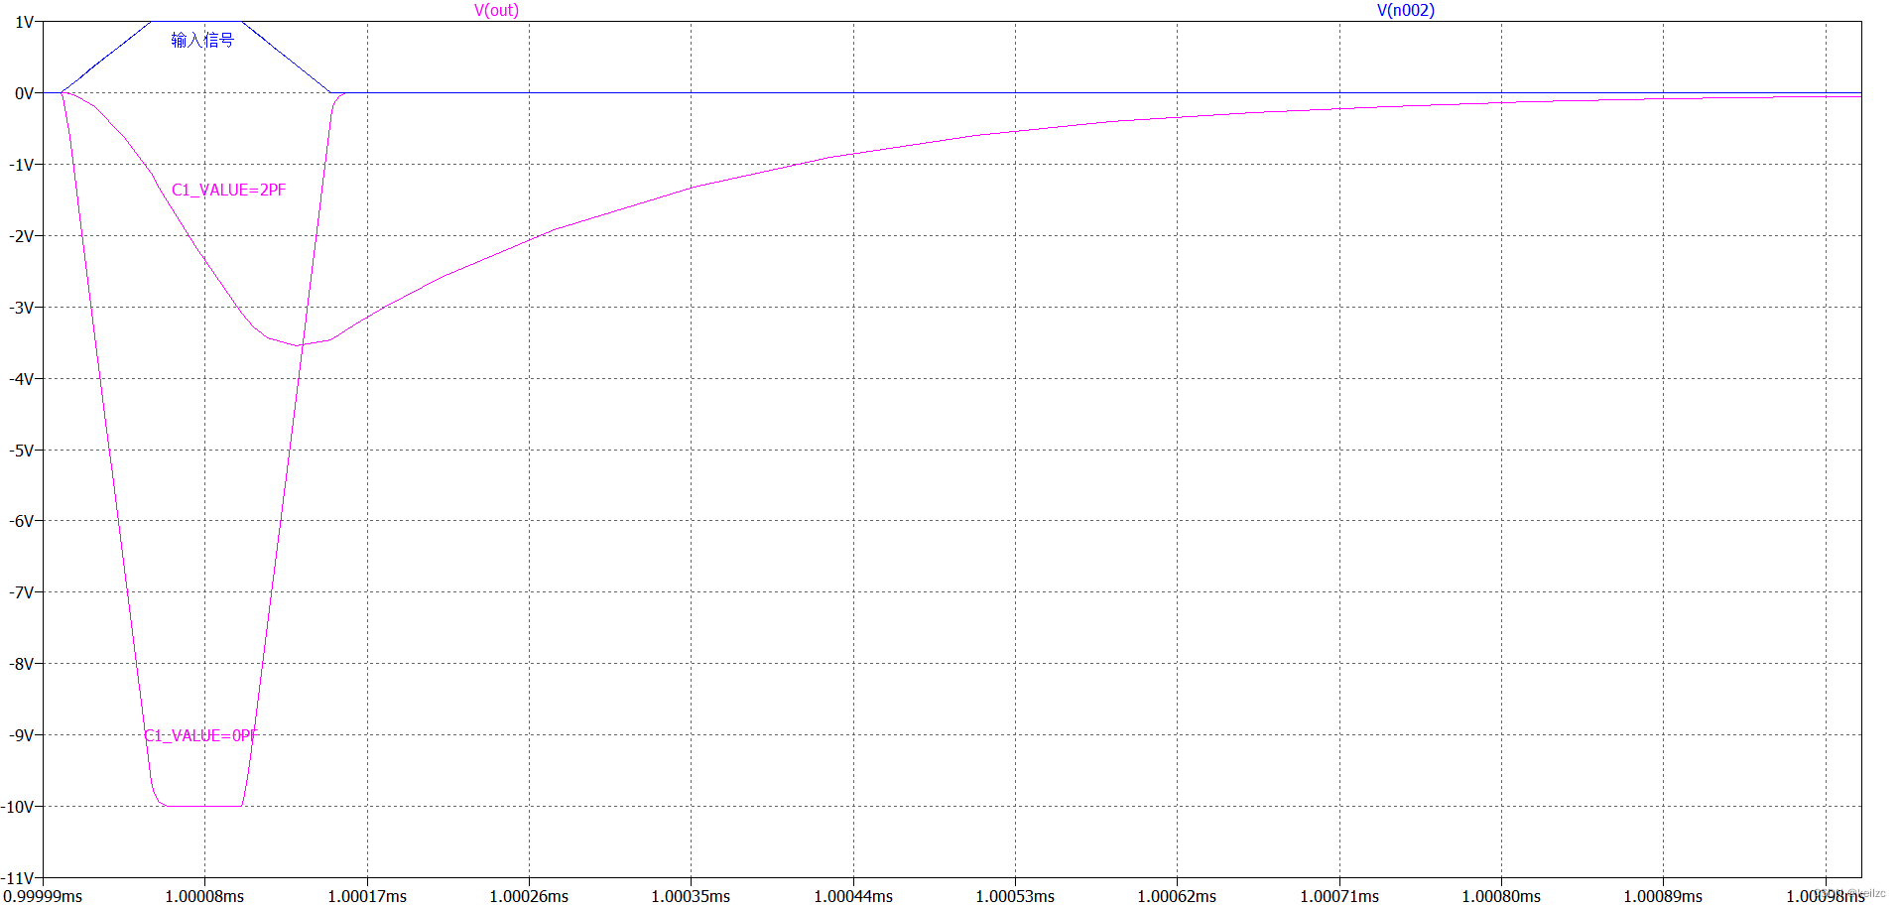Click the -5V vertical axis label
1901x907 pixels.
[x=22, y=451]
